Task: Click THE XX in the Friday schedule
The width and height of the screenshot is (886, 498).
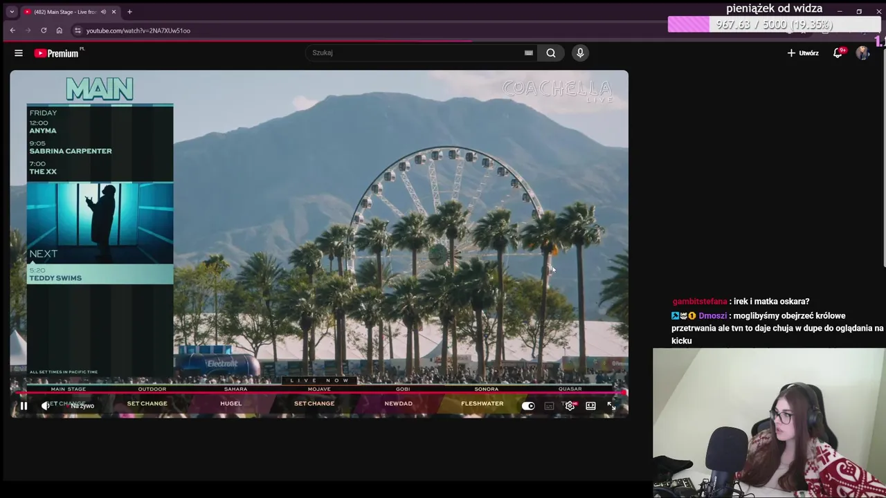Action: [43, 172]
